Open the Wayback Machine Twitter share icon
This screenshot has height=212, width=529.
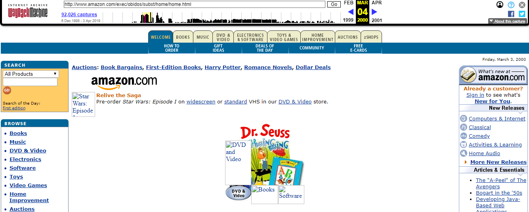tap(522, 14)
